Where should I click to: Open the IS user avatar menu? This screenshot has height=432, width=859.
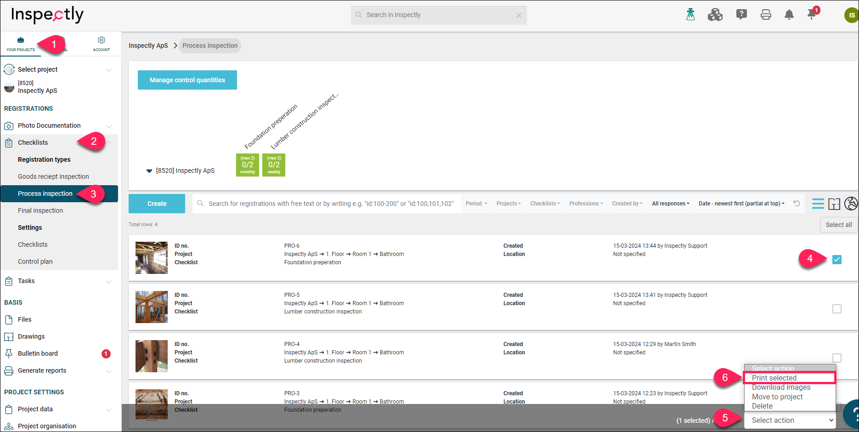(851, 15)
